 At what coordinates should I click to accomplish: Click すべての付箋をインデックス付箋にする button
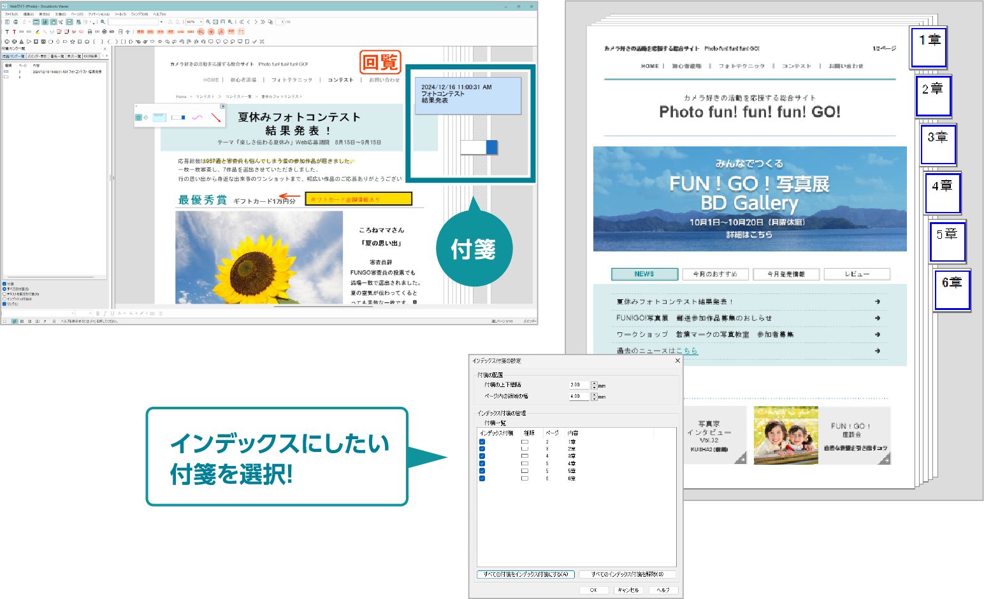pyautogui.click(x=526, y=574)
